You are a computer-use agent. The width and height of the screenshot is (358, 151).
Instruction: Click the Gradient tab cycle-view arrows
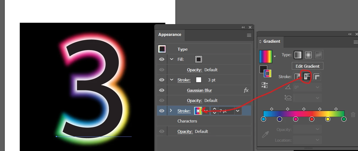(x=260, y=42)
